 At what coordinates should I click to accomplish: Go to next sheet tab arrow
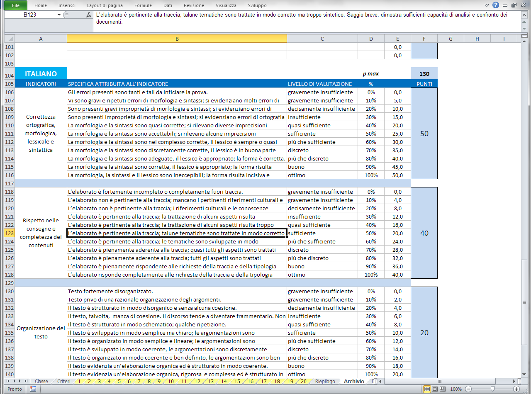tap(19, 381)
